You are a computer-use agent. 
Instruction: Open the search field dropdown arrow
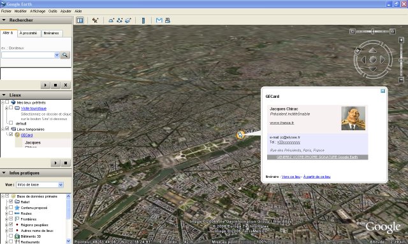[x=57, y=55]
